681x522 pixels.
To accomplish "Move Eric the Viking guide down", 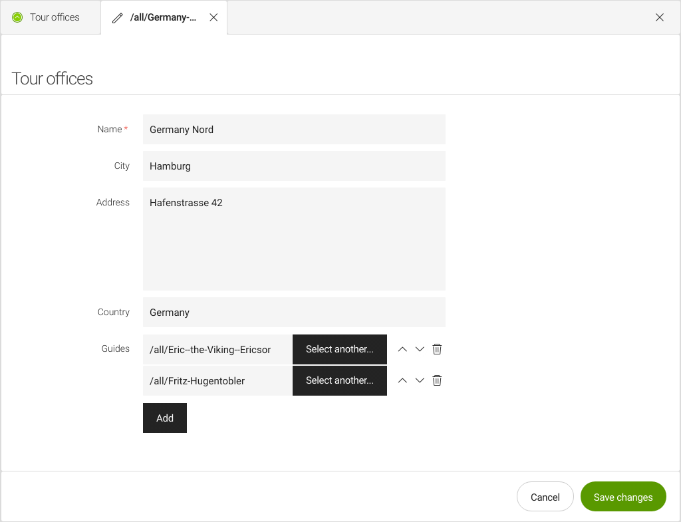I will (420, 349).
